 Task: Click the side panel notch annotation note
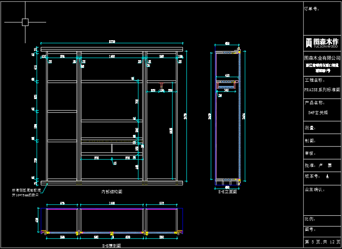pyautogui.click(x=26, y=192)
